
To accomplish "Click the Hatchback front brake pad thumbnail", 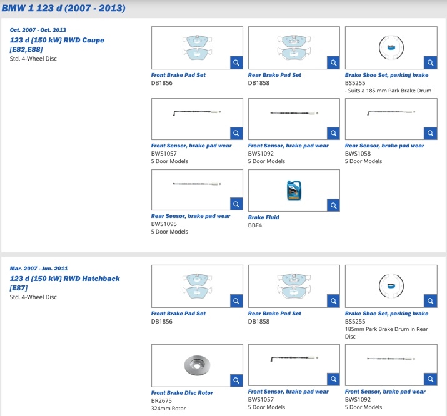I will pyautogui.click(x=197, y=286).
